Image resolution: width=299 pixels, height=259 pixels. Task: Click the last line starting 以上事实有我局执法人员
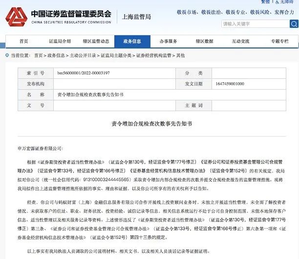tap(118, 251)
